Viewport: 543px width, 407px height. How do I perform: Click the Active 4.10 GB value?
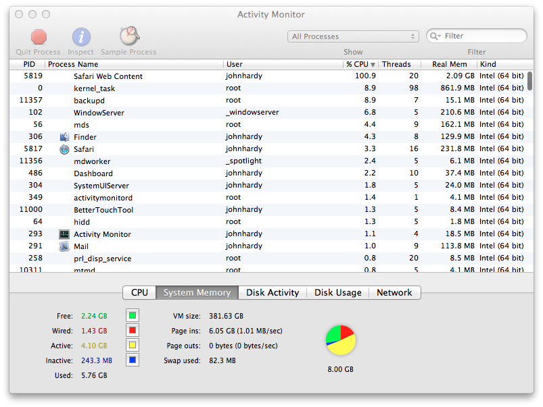[94, 346]
